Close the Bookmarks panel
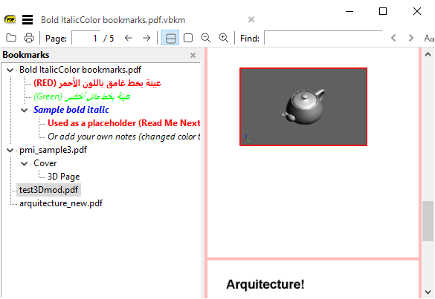 click(x=193, y=56)
